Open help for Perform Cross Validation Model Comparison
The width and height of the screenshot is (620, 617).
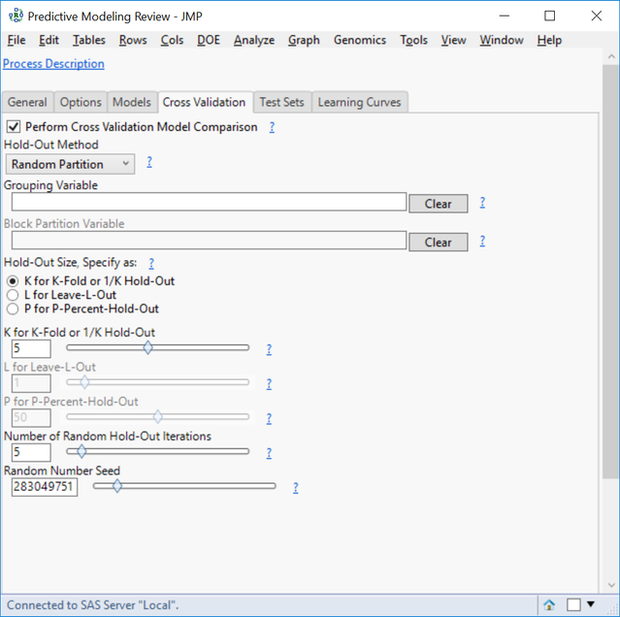[x=272, y=127]
